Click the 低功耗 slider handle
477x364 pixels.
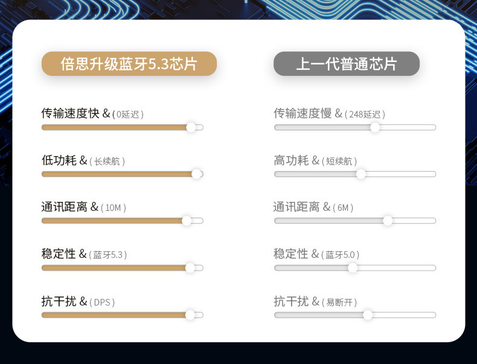pos(196,174)
